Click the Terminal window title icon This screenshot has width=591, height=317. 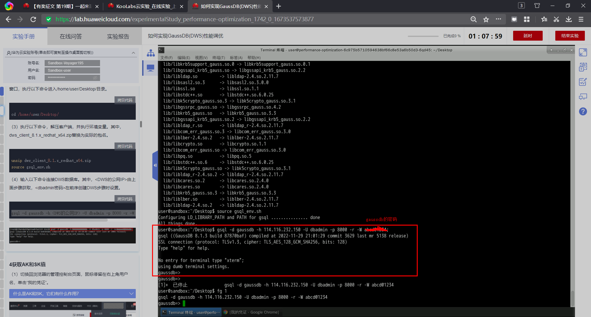coord(162,50)
